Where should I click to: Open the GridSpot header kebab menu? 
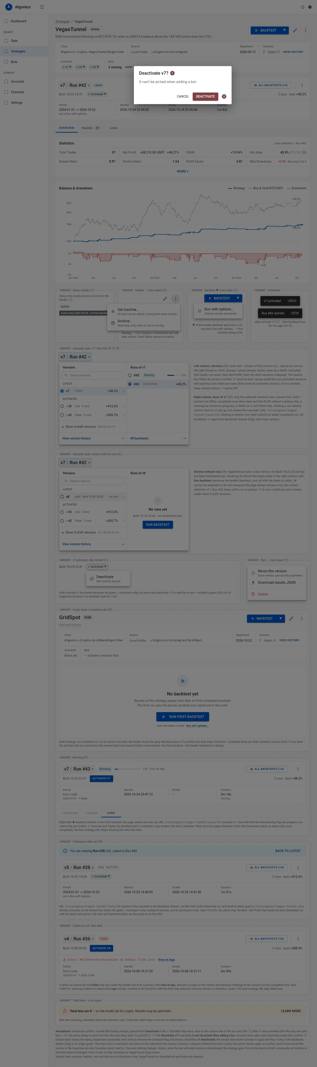click(302, 619)
